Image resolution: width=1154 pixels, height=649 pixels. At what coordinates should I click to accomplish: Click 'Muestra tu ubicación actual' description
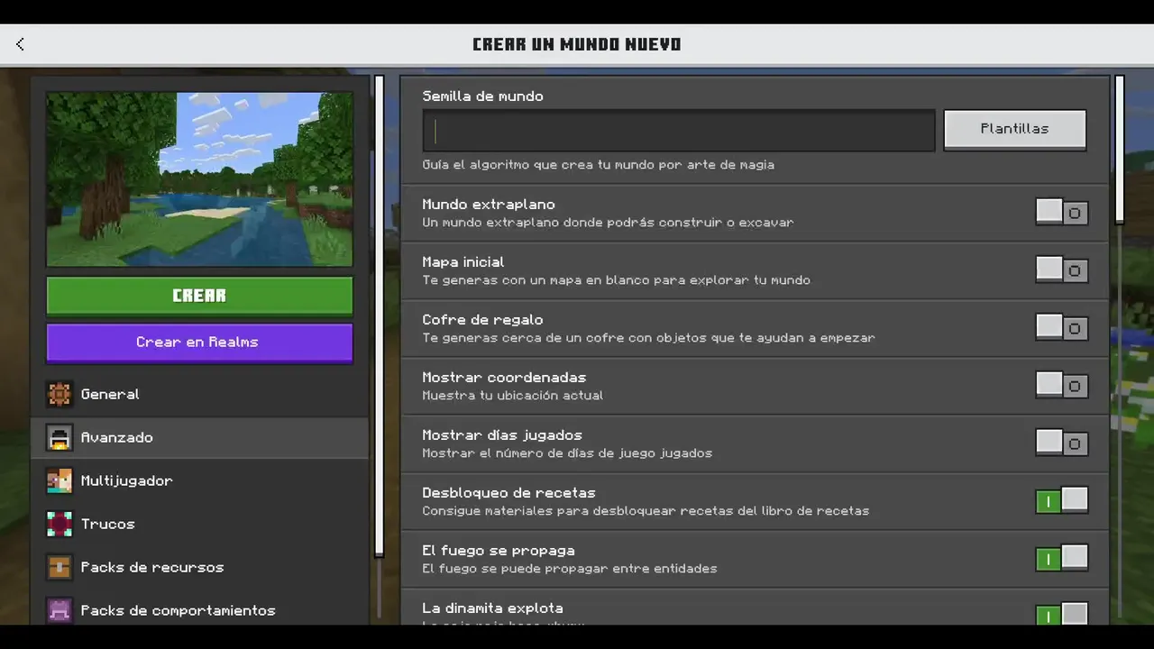tap(513, 396)
